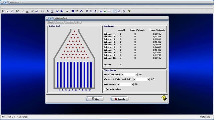Click the eye-shaped toolbar icon
The image size is (214, 120).
tap(42, 11)
